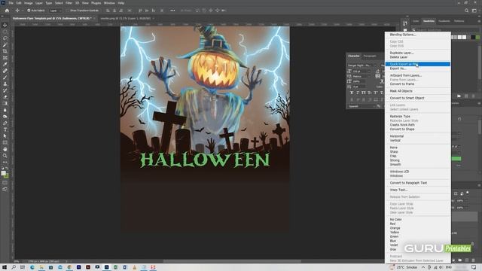Select the Rectangle shape tool
The image size is (482, 271).
tap(5, 142)
